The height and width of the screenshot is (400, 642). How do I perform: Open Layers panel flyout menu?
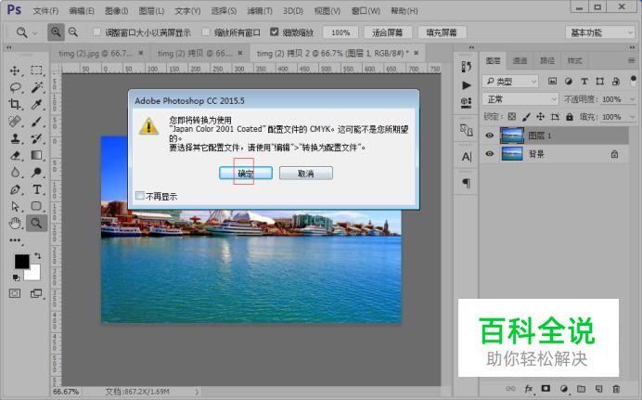pyautogui.click(x=631, y=60)
